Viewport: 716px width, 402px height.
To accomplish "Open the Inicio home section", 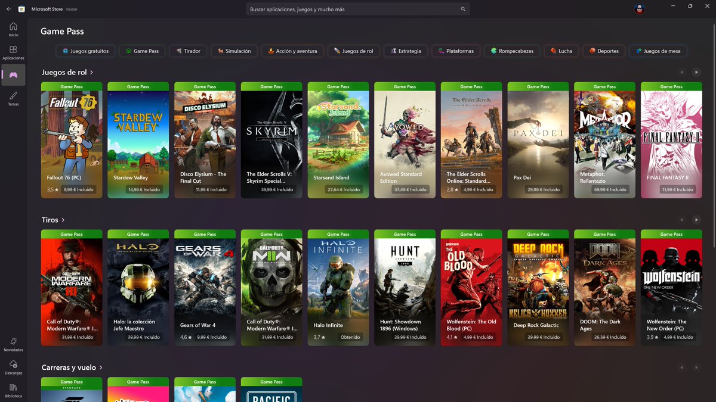I will point(13,29).
